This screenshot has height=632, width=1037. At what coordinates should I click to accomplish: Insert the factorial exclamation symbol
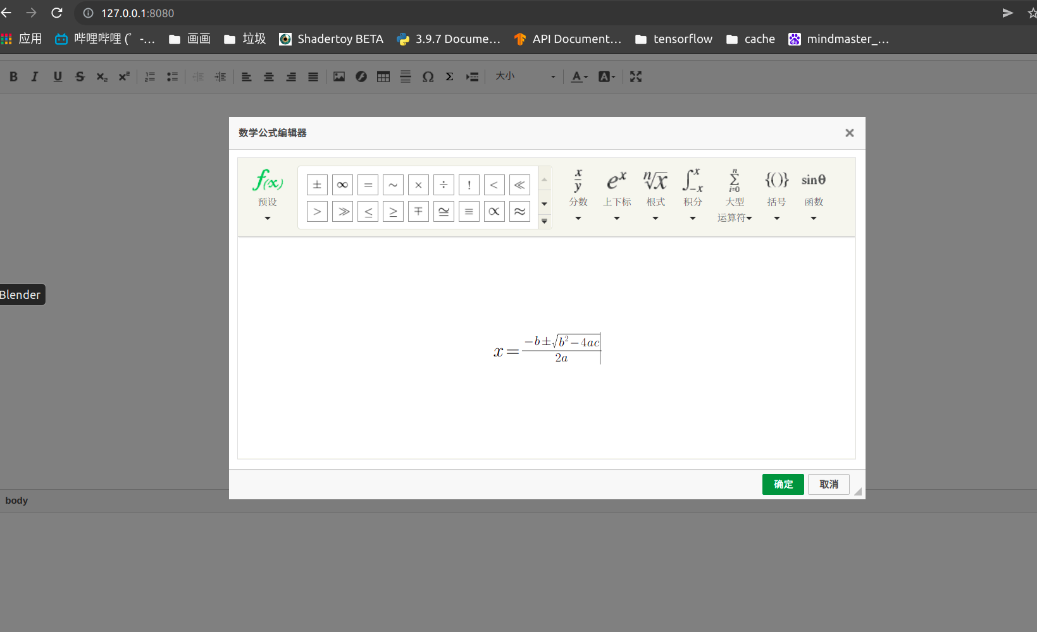tap(469, 185)
